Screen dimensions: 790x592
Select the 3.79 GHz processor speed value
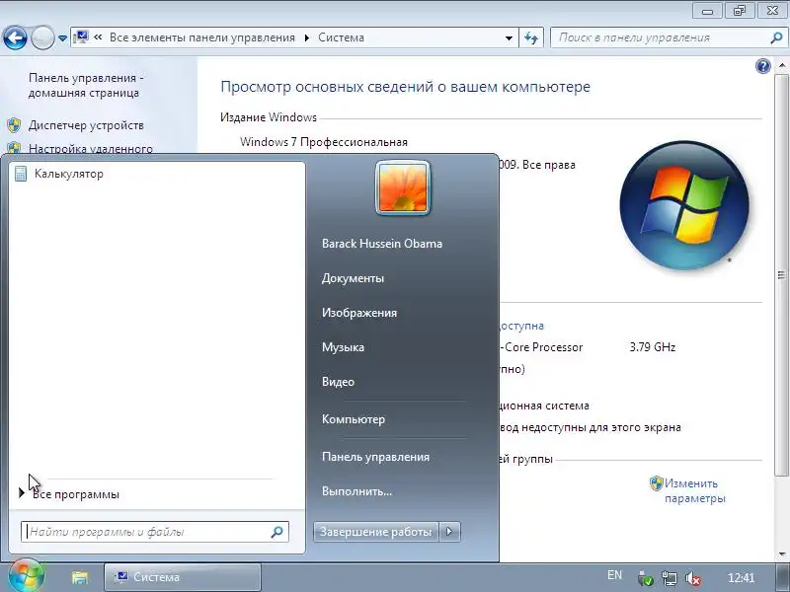coord(653,347)
